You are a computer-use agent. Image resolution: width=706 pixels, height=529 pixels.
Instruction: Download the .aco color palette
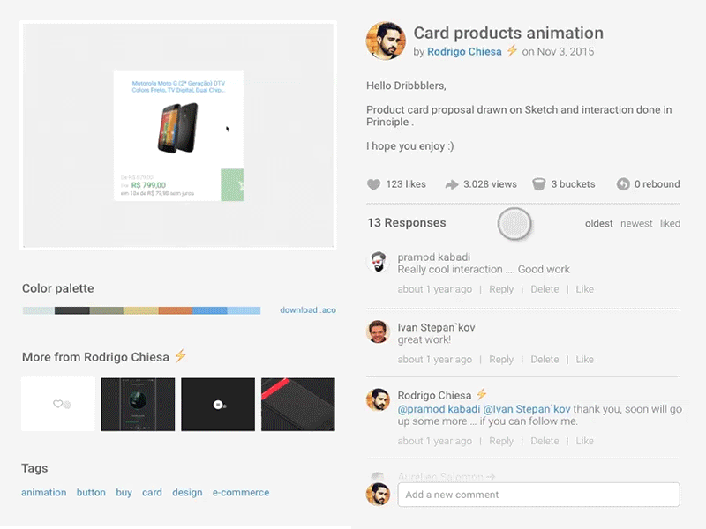(x=308, y=310)
